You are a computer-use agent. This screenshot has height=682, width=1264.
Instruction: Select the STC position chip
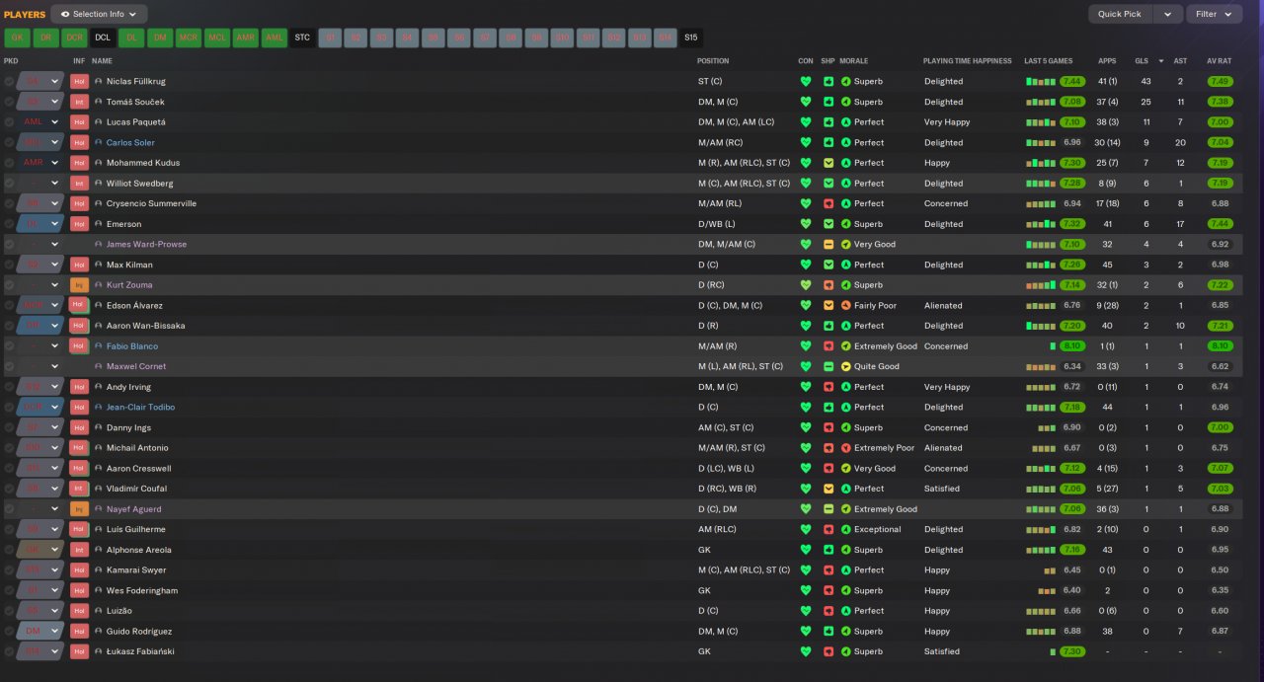[302, 38]
